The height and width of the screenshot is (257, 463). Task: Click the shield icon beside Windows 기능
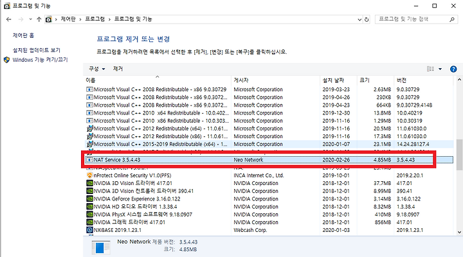click(7, 60)
